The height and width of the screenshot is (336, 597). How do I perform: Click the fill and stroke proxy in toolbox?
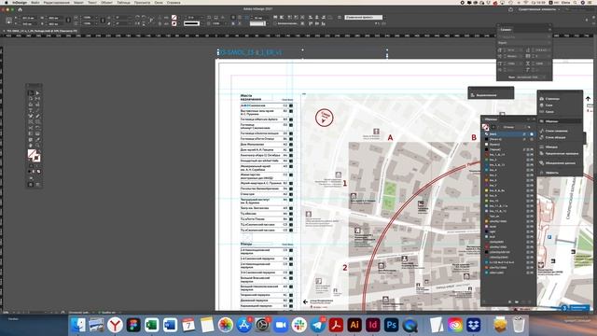click(34, 155)
